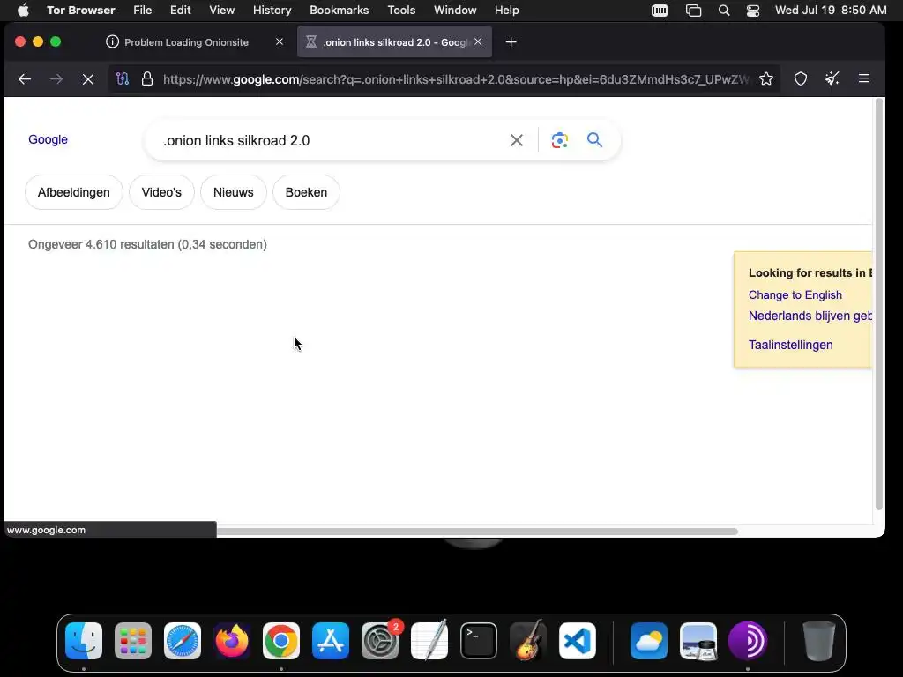The image size is (903, 677).
Task: Open the Tor Browser hamburger menu
Action: [864, 78]
